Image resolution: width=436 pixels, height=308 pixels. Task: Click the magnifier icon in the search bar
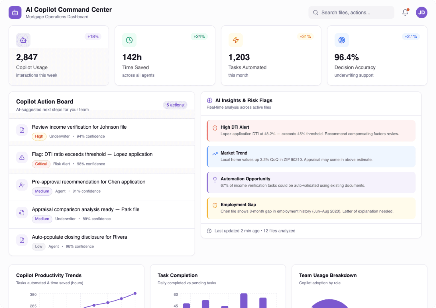pos(315,13)
